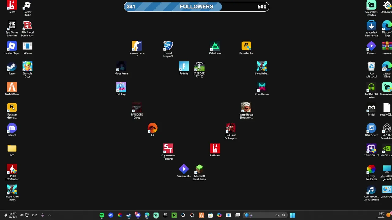The height and width of the screenshot is (220, 392).
Task: Switch the ENG input language indicator
Action: 35,215
